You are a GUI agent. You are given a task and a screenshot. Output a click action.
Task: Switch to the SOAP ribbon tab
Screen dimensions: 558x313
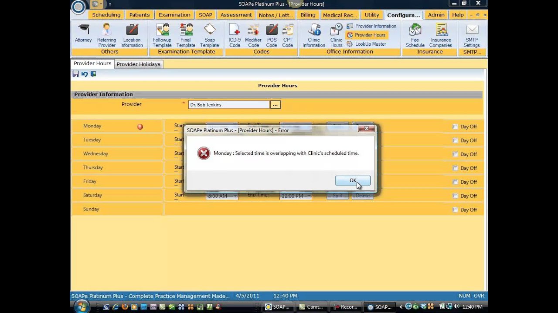(205, 15)
